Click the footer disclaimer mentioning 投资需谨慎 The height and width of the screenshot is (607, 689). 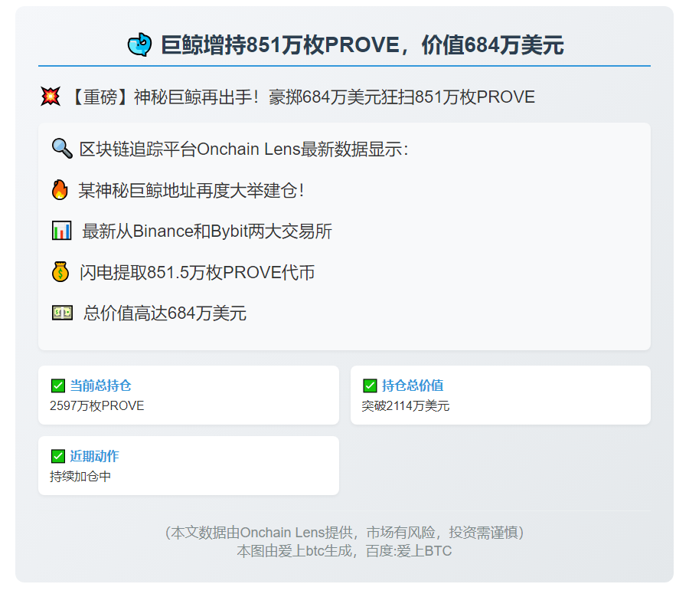coord(344,532)
